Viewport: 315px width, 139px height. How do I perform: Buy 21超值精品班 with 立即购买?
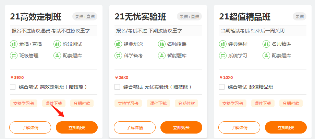coord(286,127)
